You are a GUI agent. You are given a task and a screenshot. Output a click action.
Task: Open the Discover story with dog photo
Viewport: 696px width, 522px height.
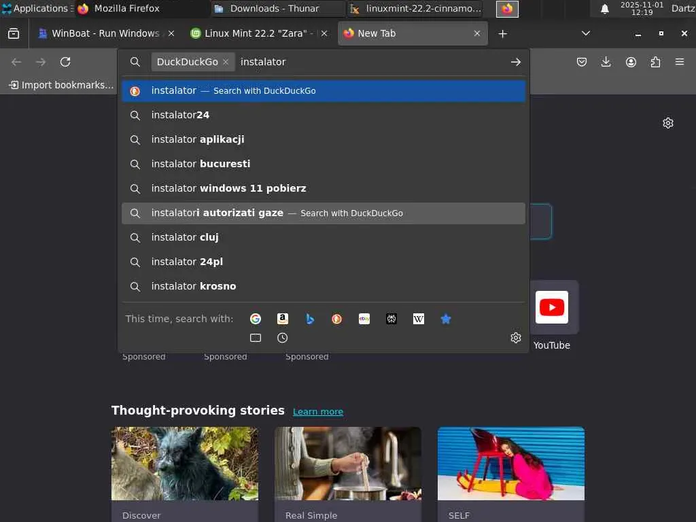pos(185,474)
